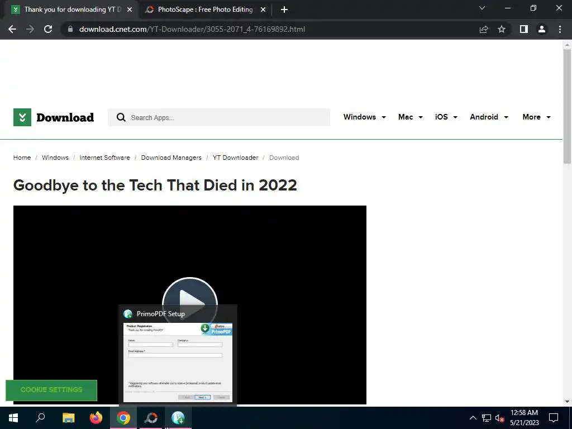Go to Home breadcrumb
The height and width of the screenshot is (429, 572).
click(x=22, y=158)
